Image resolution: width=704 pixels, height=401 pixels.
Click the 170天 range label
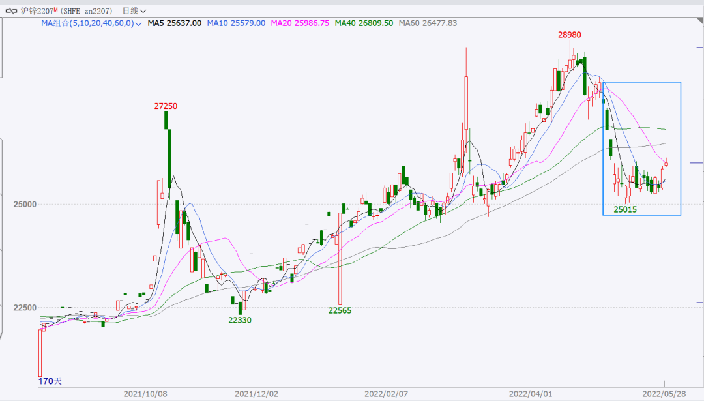50,381
